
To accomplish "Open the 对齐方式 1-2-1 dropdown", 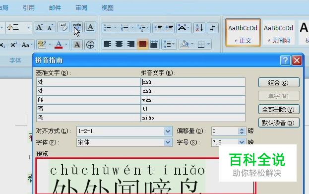I will coord(168,131).
